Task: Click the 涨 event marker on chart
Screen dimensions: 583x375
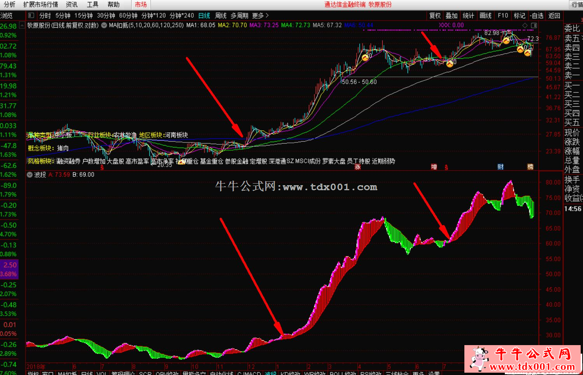Action: click(x=357, y=167)
